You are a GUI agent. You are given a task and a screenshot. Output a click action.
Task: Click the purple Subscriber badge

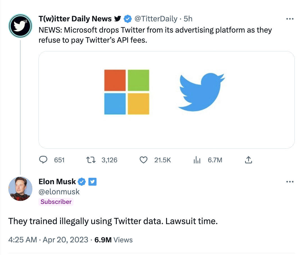click(x=56, y=202)
